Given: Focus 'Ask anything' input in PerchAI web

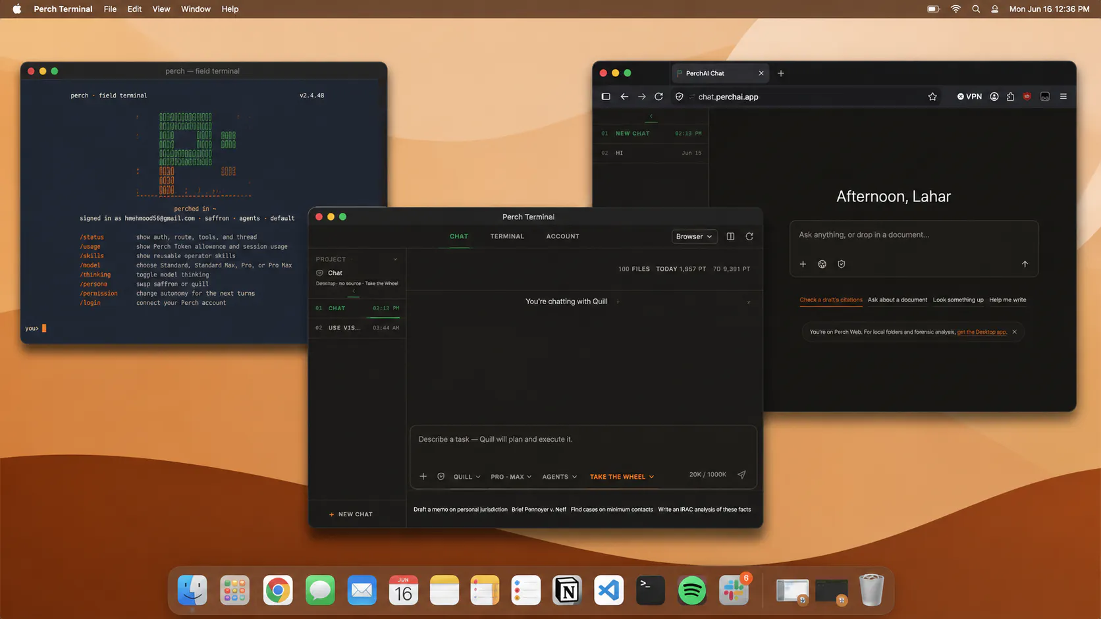Looking at the screenshot, I should tap(914, 235).
